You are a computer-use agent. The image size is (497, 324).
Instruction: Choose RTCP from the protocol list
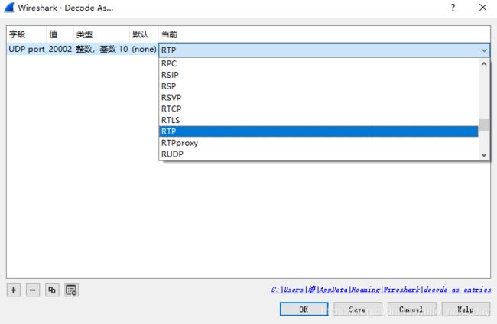tap(318, 109)
